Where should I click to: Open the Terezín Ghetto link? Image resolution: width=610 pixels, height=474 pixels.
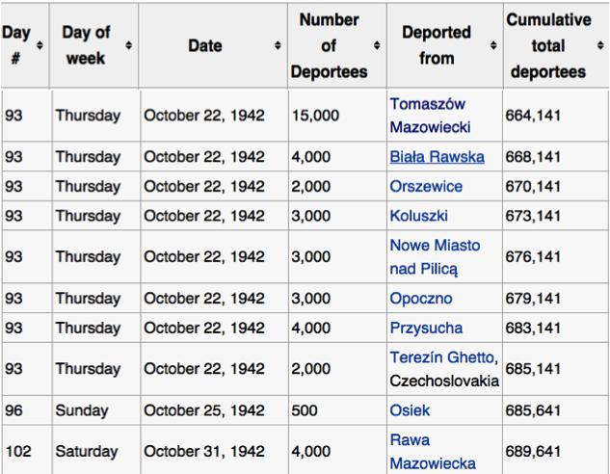444,357
